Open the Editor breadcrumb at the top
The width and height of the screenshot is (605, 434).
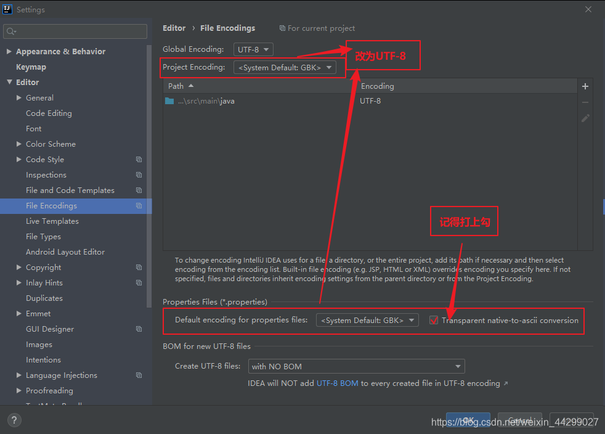pyautogui.click(x=174, y=28)
